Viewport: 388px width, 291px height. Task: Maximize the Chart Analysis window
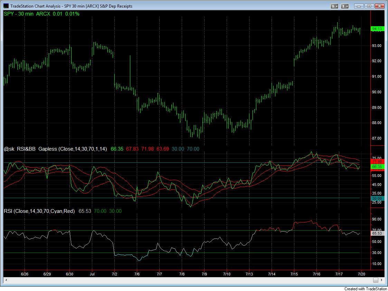click(x=369, y=6)
